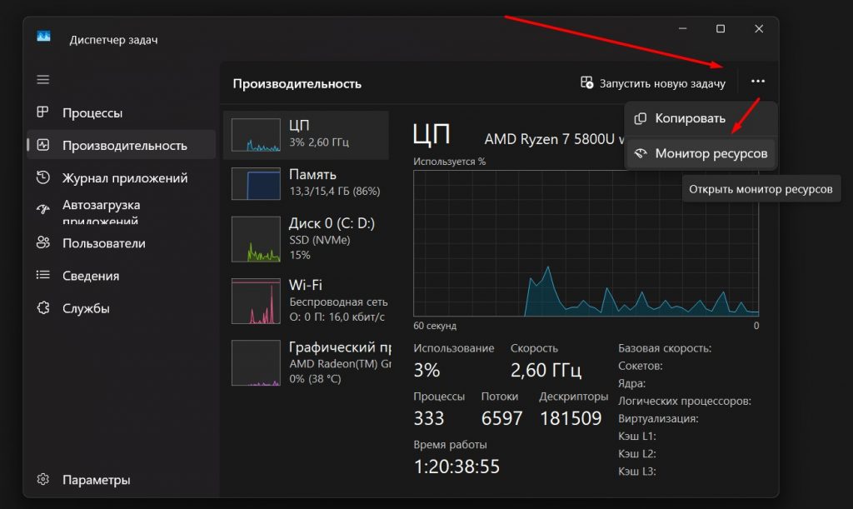Click the 6597 threads count value
Screen dimensions: 853x509
[501, 418]
